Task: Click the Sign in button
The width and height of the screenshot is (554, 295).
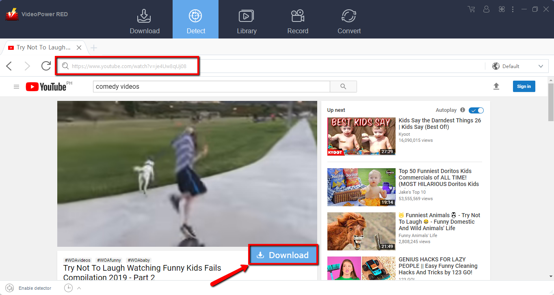Action: [x=524, y=86]
